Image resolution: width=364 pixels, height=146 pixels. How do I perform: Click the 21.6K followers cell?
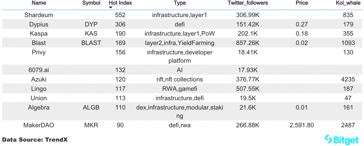pos(248,108)
